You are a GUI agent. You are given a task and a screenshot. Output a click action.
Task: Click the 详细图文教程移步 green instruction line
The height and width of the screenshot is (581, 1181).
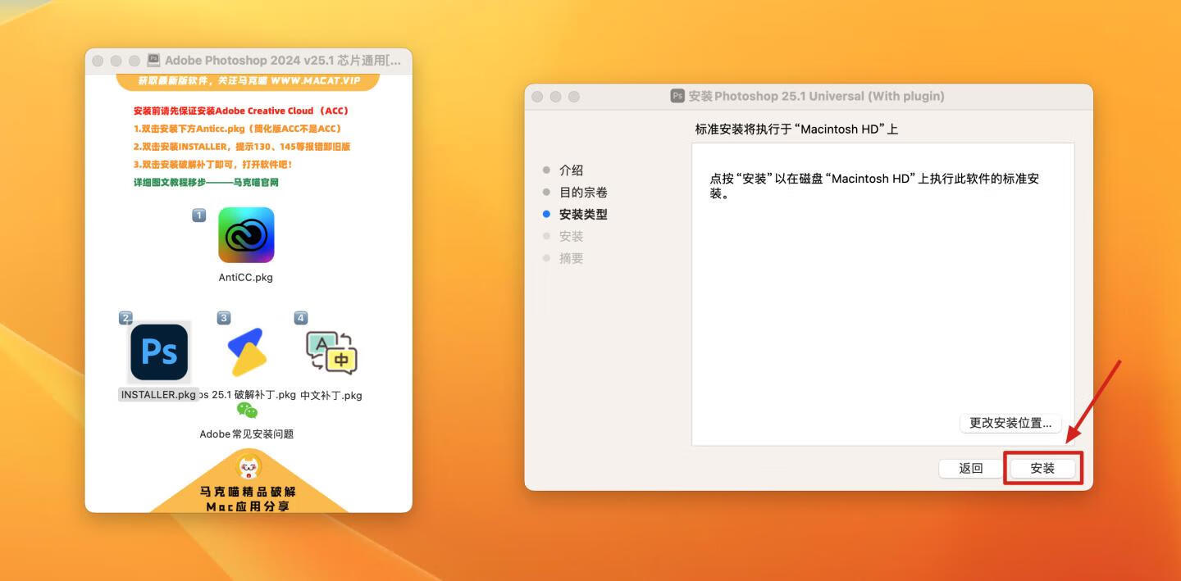pos(206,183)
